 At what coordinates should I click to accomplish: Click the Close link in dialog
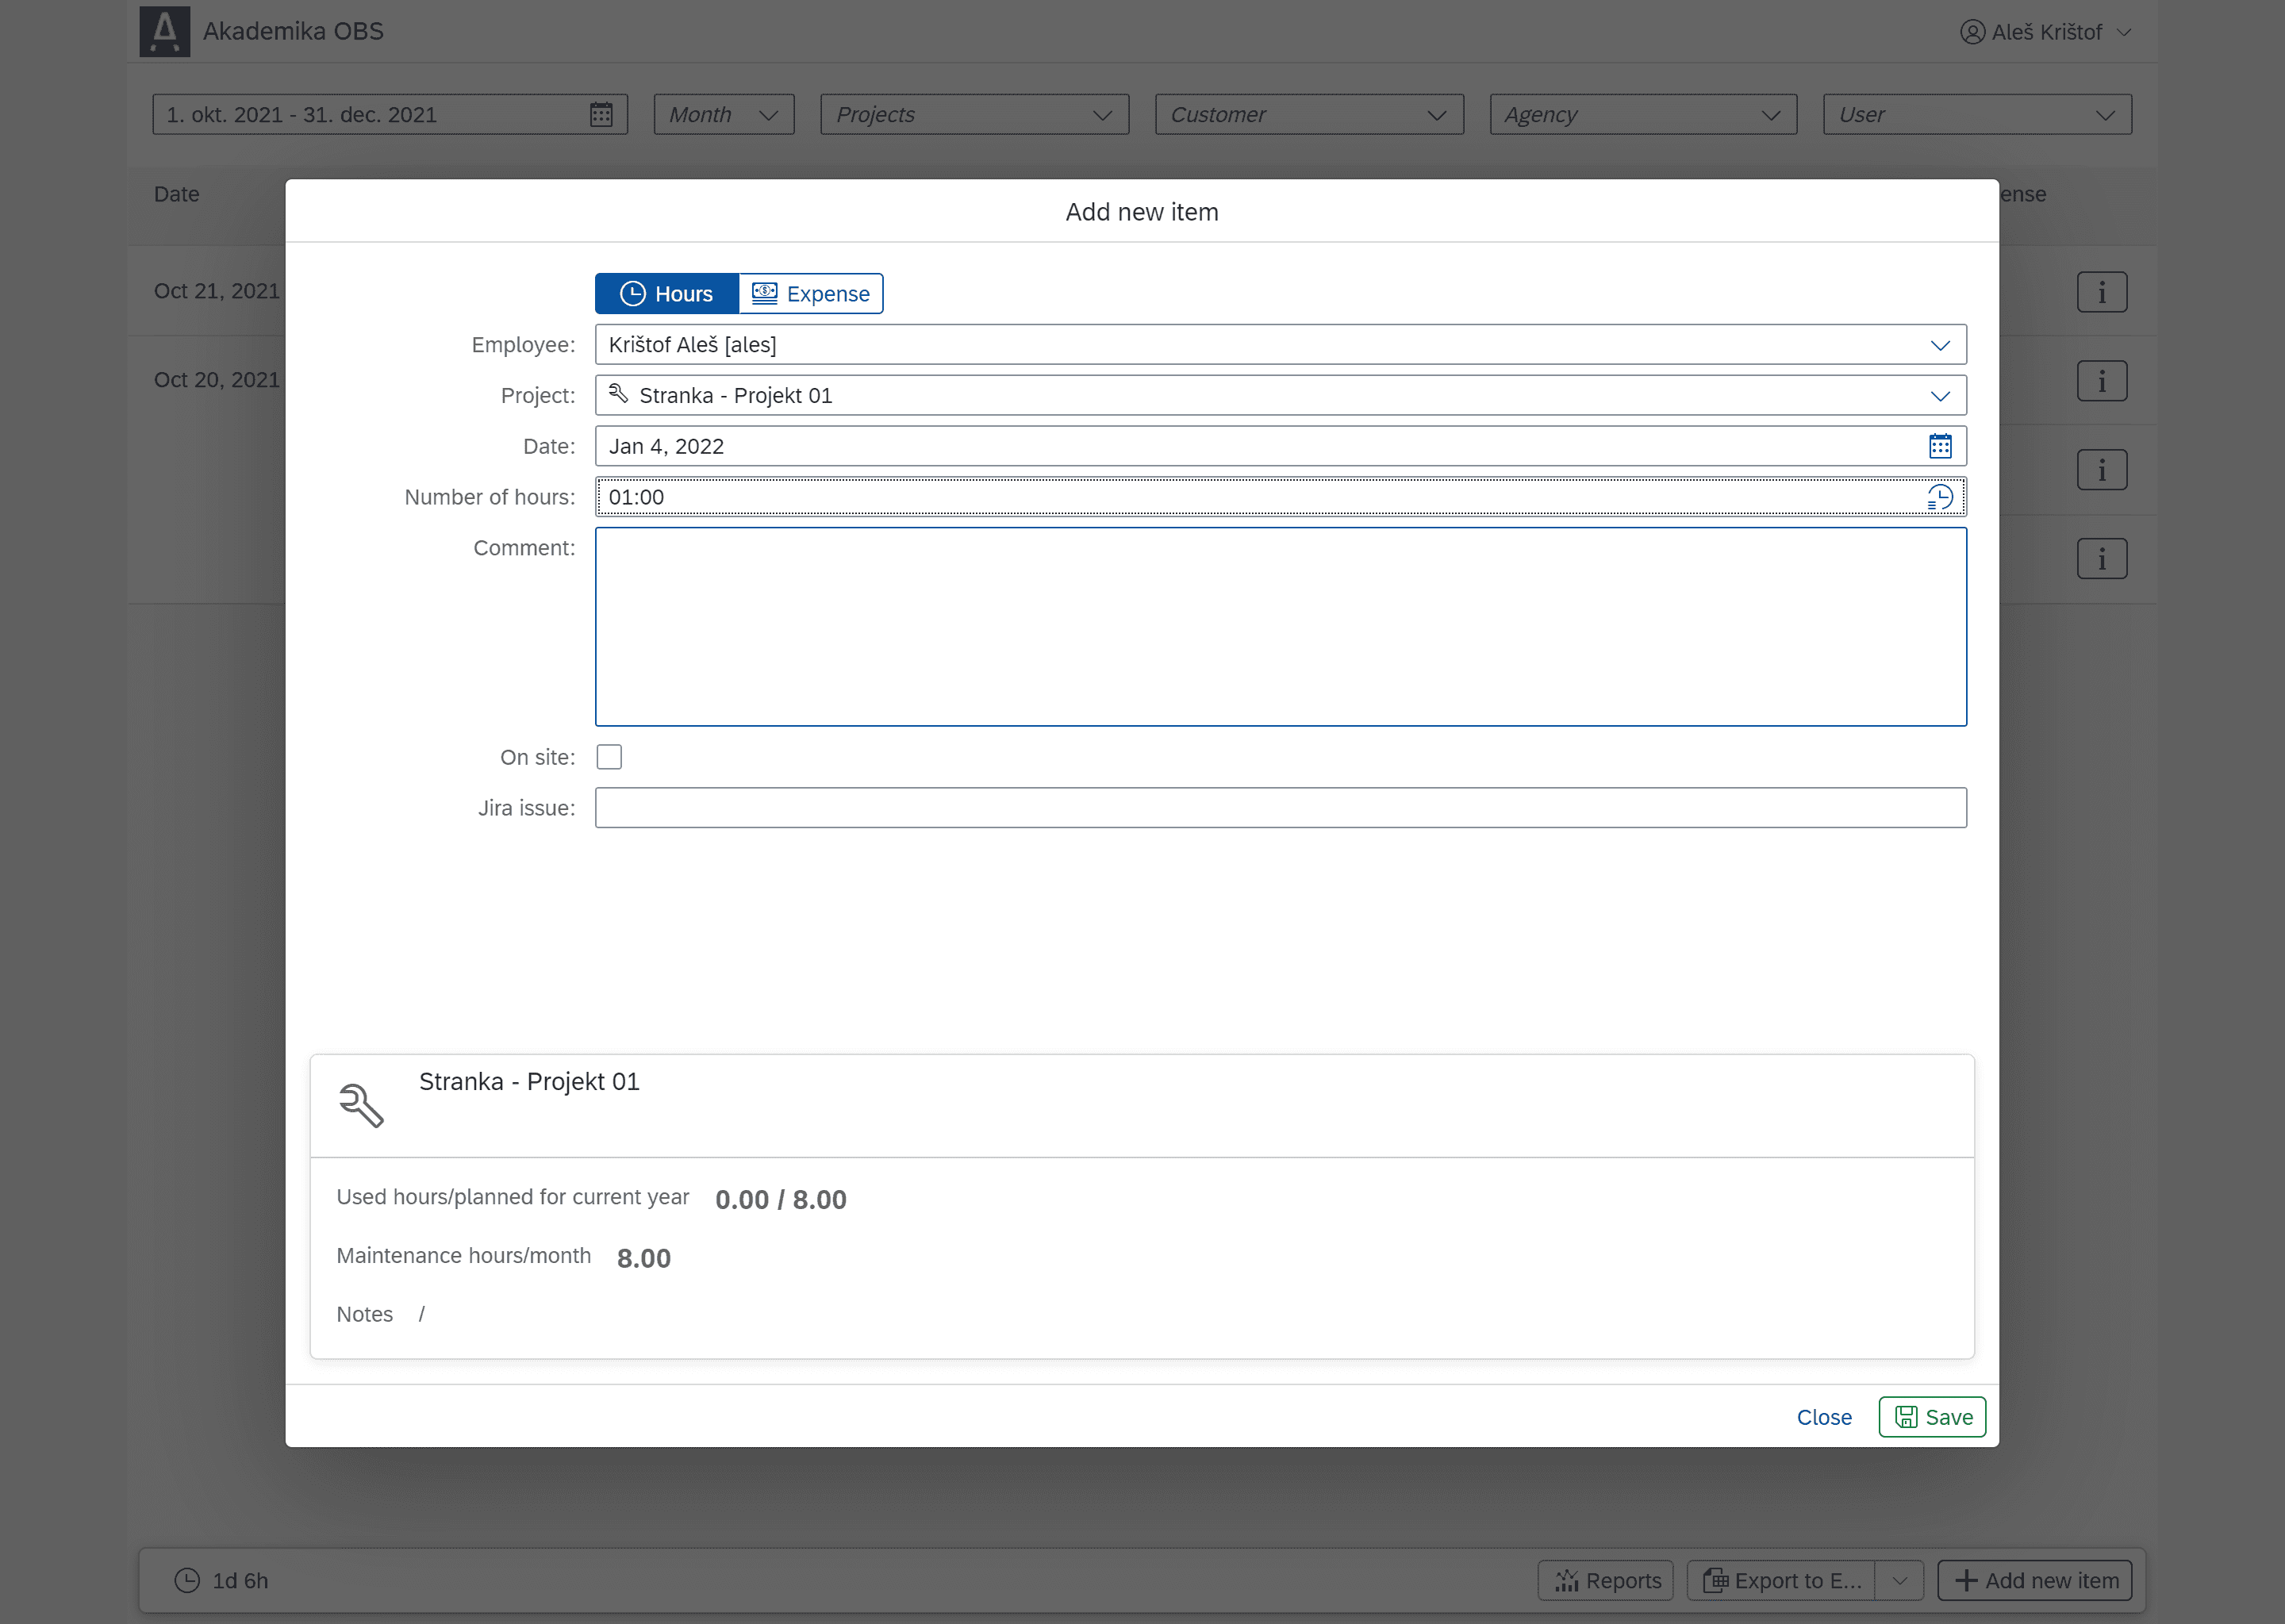click(x=1823, y=1417)
